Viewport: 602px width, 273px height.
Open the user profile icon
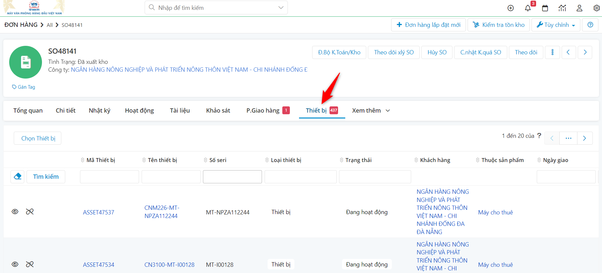(x=579, y=8)
